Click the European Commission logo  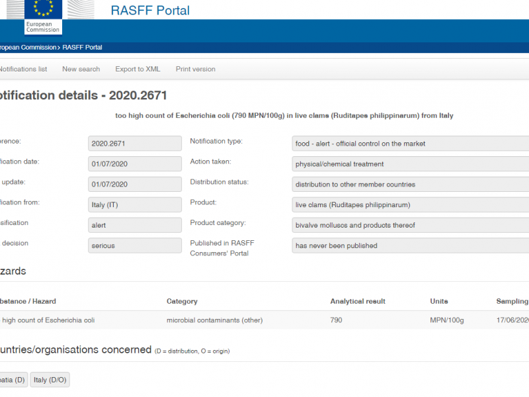(43, 17)
